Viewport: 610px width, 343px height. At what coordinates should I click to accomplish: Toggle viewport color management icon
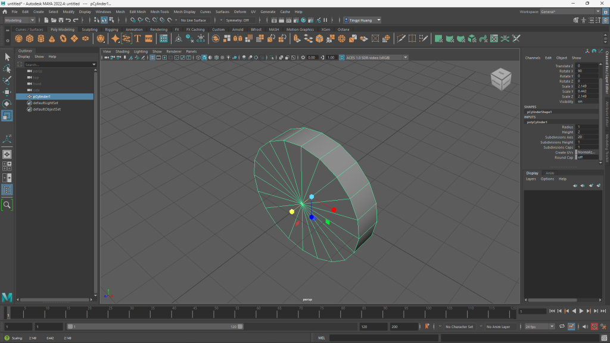click(x=341, y=58)
